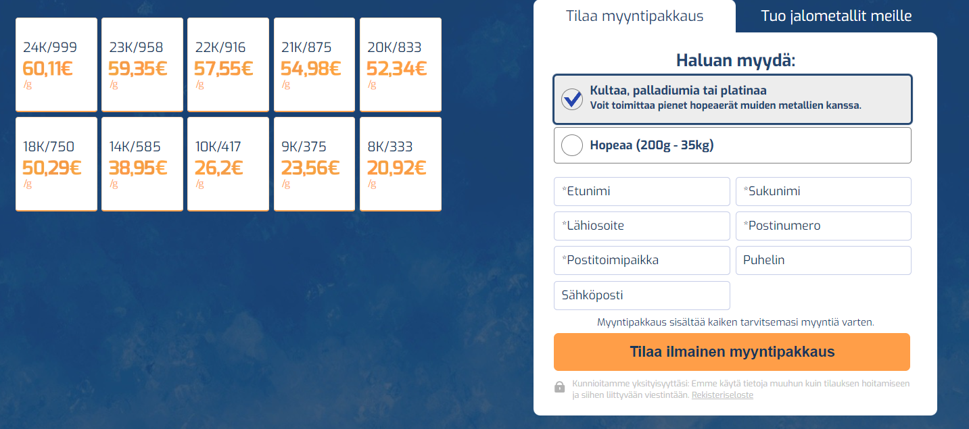Click the 22K/916 price card
This screenshot has height=429, width=969.
[x=229, y=65]
